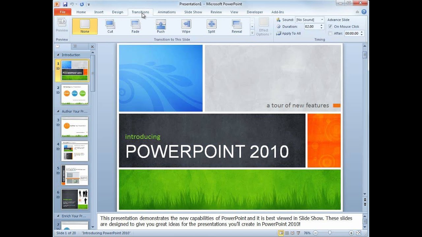
Task: Expand the transitions gallery More arrow
Action: (x=252, y=33)
